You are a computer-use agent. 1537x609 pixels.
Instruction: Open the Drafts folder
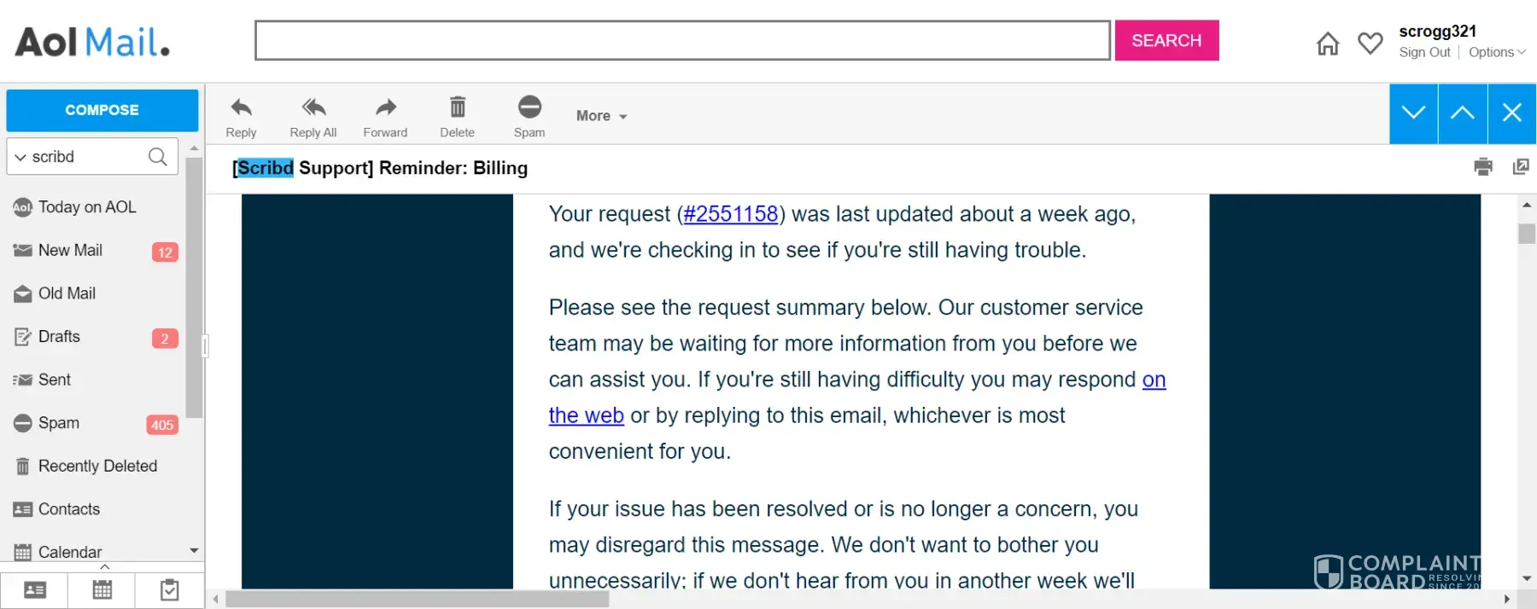[59, 337]
